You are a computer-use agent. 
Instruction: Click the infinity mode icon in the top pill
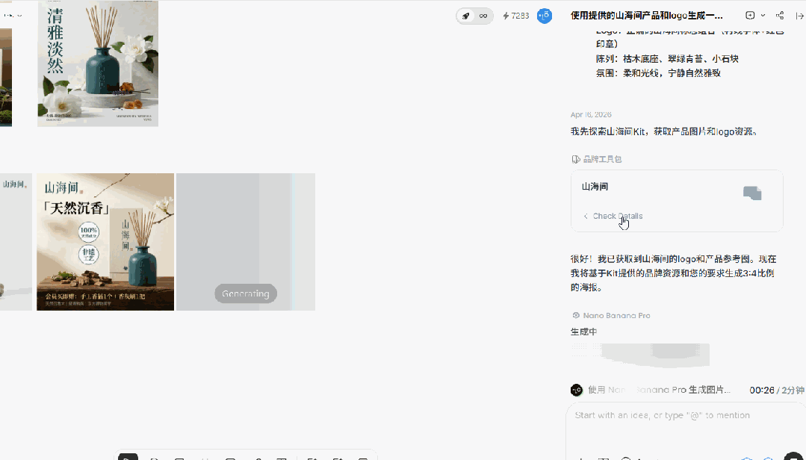482,16
